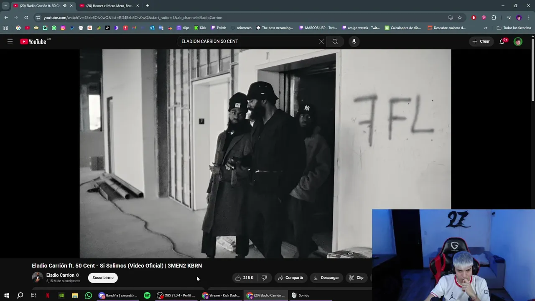Image resolution: width=535 pixels, height=301 pixels.
Task: Click the Descargar download button
Action: point(326,278)
